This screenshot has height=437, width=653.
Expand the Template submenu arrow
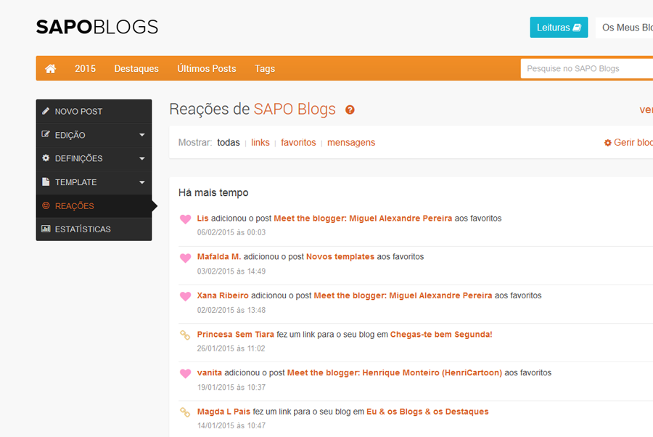pyautogui.click(x=142, y=182)
